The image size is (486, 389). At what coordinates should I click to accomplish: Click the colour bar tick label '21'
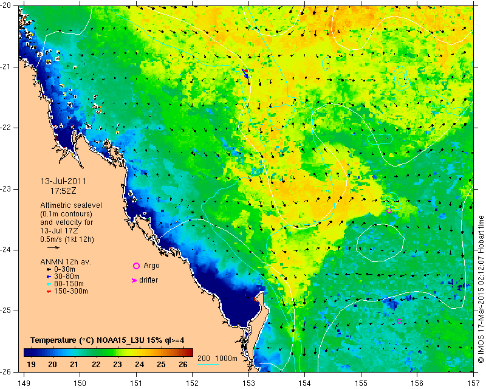74,365
